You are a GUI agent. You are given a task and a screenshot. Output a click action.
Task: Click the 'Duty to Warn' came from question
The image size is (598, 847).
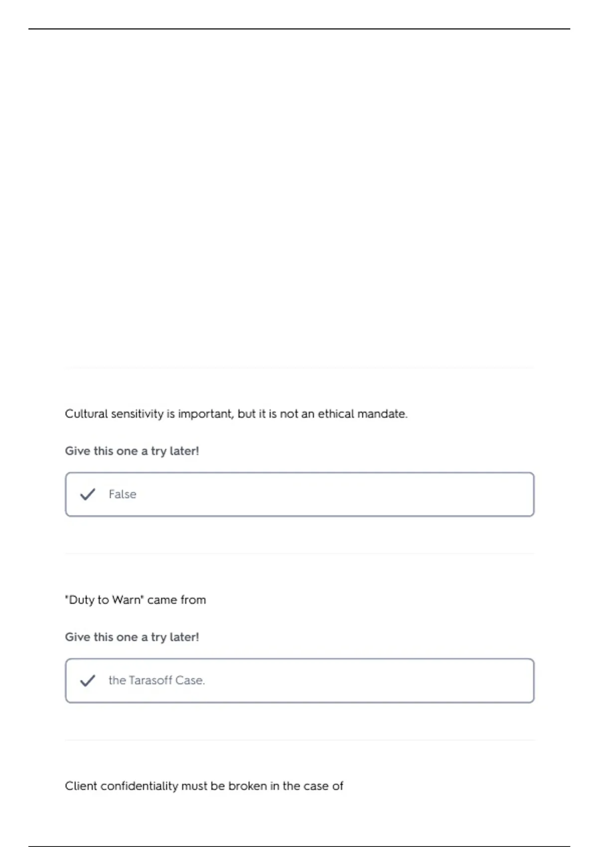[x=136, y=600]
